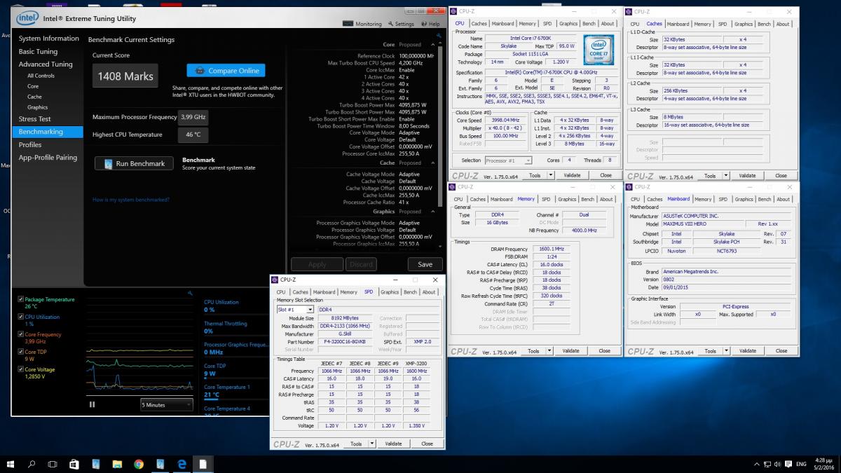The image size is (841, 473).
Task: Click Close button in CPU-Z SPD window
Action: tap(427, 444)
